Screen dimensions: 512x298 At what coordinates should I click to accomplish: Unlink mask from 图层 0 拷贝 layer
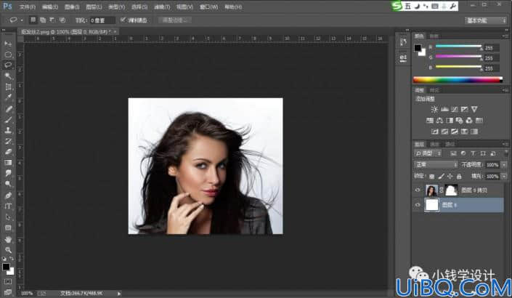(x=441, y=190)
